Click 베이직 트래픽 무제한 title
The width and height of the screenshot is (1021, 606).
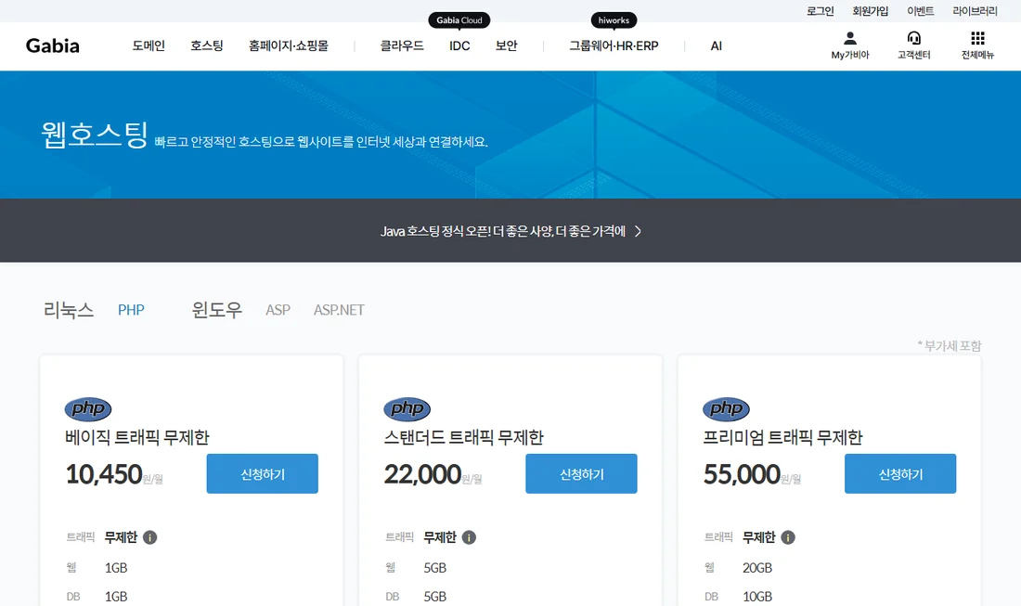(137, 437)
